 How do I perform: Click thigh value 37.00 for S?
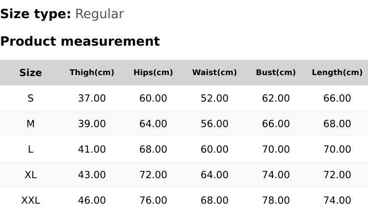pos(92,98)
